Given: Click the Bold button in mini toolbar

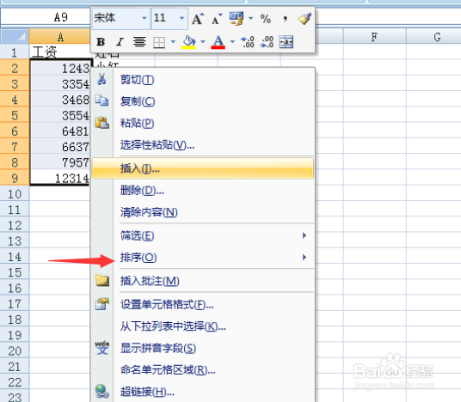Looking at the screenshot, I should [x=101, y=42].
